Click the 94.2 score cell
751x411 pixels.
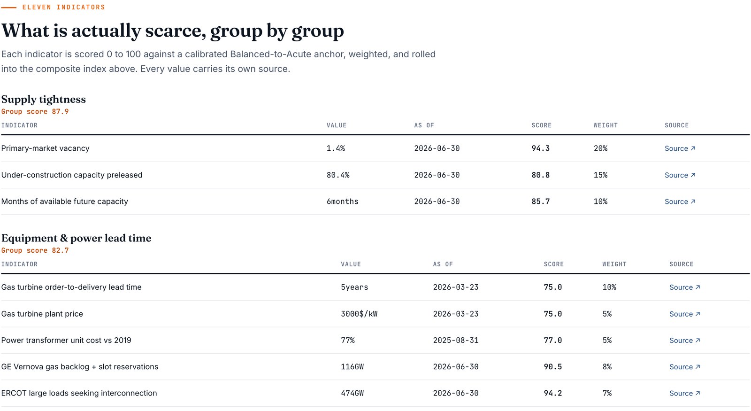pyautogui.click(x=553, y=393)
